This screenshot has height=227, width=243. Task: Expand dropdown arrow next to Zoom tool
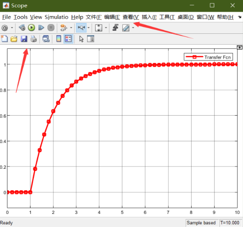89,28
